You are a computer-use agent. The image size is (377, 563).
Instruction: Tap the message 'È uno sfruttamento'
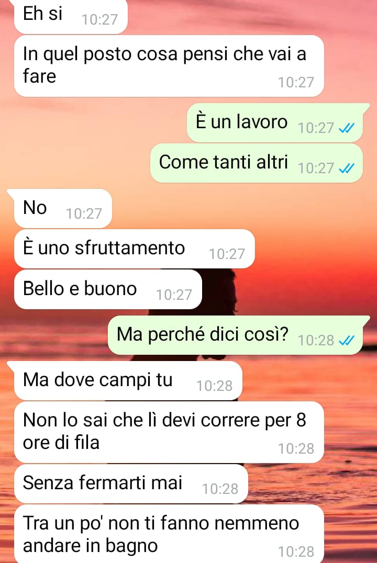point(135,249)
